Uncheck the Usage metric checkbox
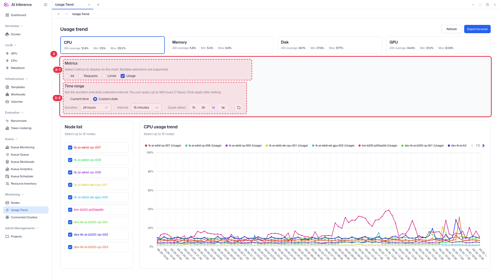Viewport: 499px width, 280px height. tap(123, 76)
